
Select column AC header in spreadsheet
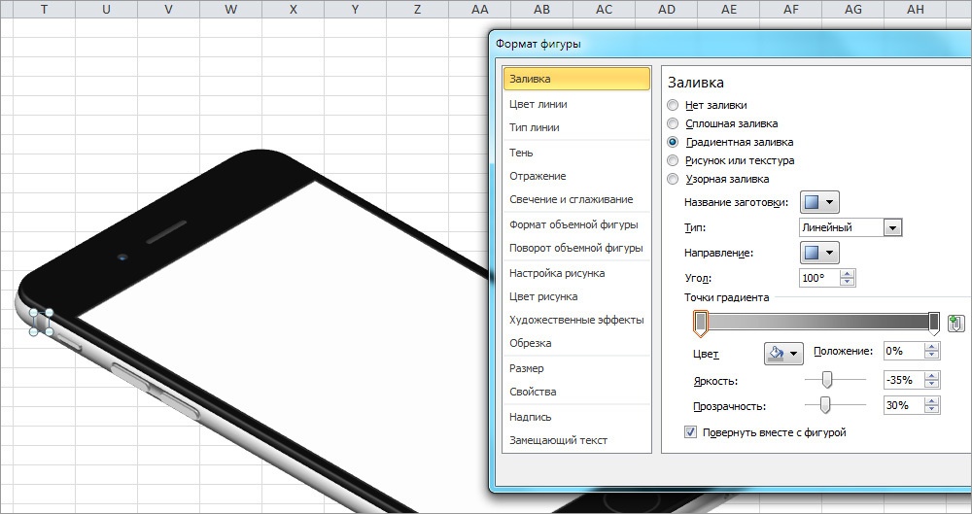(x=605, y=10)
